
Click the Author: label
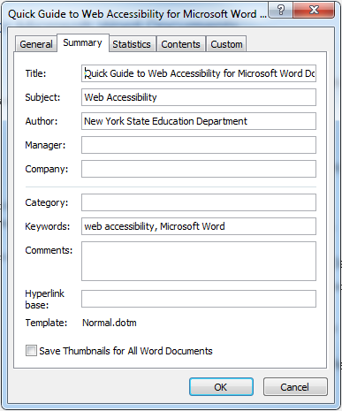42,121
